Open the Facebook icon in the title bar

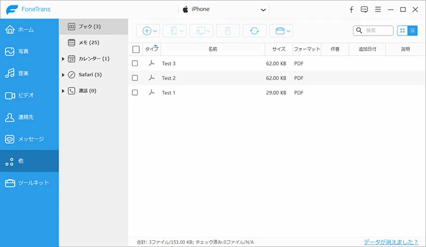(351, 9)
